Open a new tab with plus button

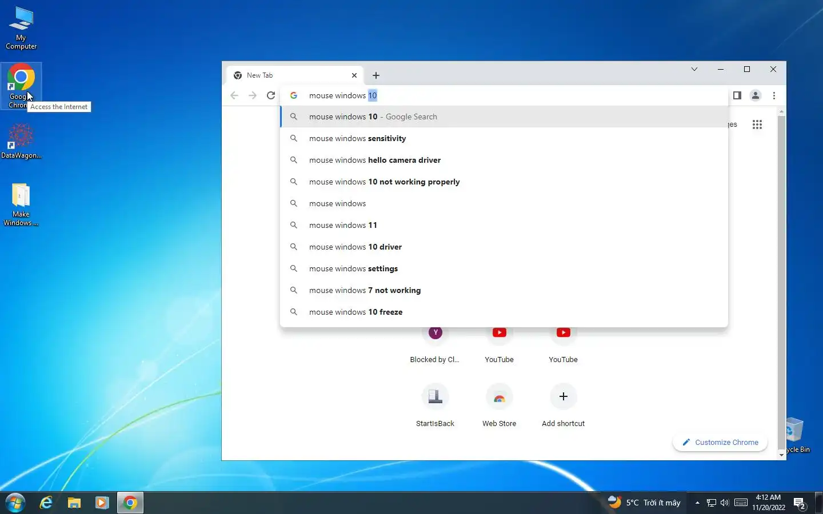(x=376, y=75)
